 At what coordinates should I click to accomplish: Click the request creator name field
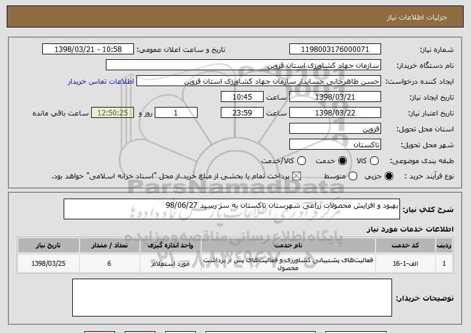[259, 81]
